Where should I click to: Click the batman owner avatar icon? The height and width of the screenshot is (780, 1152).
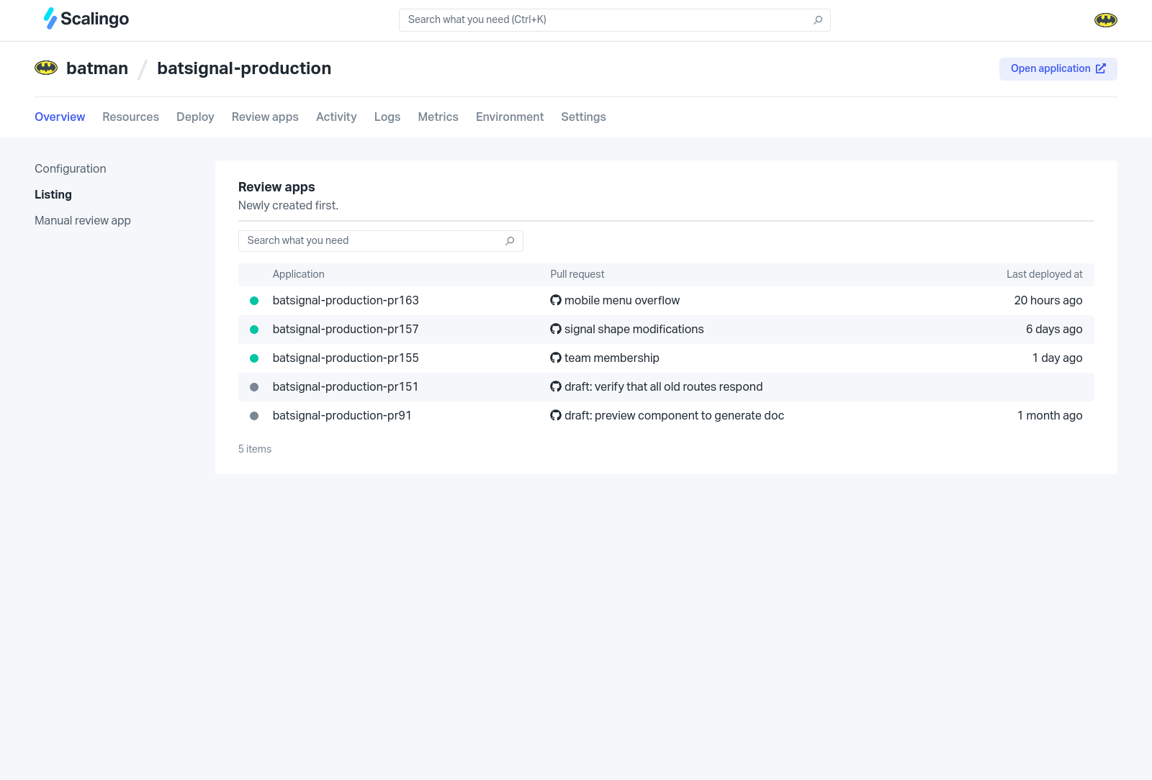(x=46, y=68)
